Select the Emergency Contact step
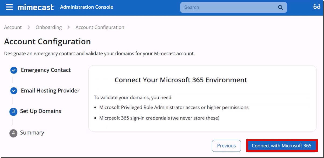The width and height of the screenshot is (324, 158). point(46,70)
